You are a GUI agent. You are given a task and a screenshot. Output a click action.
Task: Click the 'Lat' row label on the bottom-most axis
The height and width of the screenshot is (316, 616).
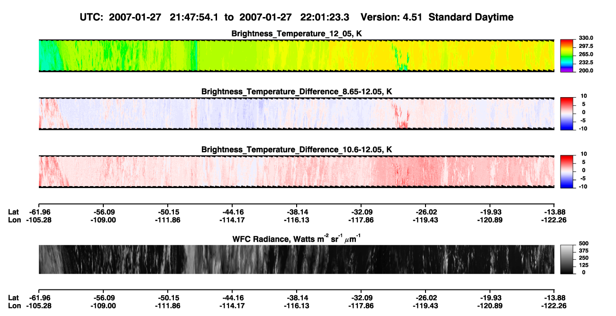tap(13, 298)
